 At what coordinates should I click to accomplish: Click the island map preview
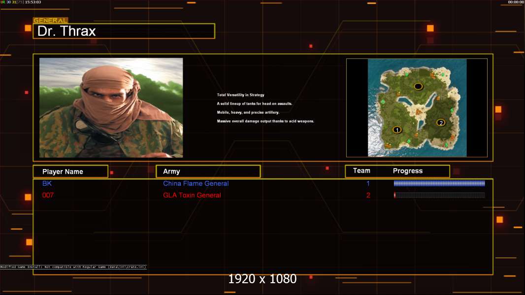[417, 108]
